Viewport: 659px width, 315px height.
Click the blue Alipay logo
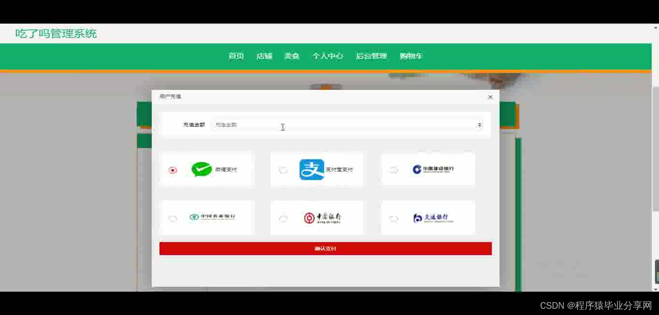point(312,170)
